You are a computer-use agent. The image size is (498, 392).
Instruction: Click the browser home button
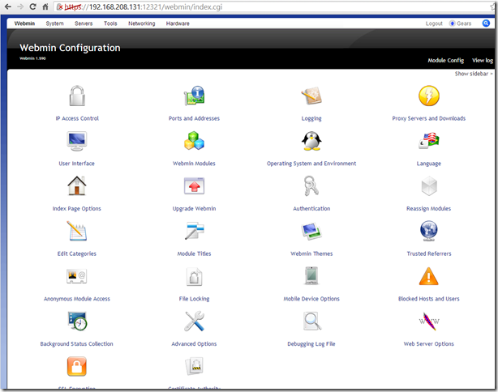45,6
